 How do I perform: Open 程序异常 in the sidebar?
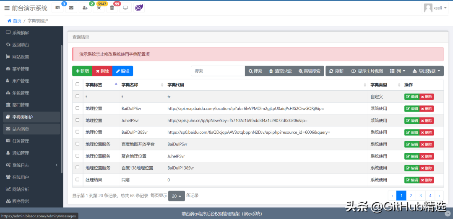(x=31, y=201)
